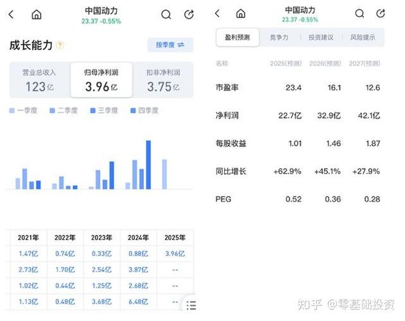Select the 2.54亿 table cell
Image resolution: width=405 pixels, height=321 pixels.
(x=102, y=270)
